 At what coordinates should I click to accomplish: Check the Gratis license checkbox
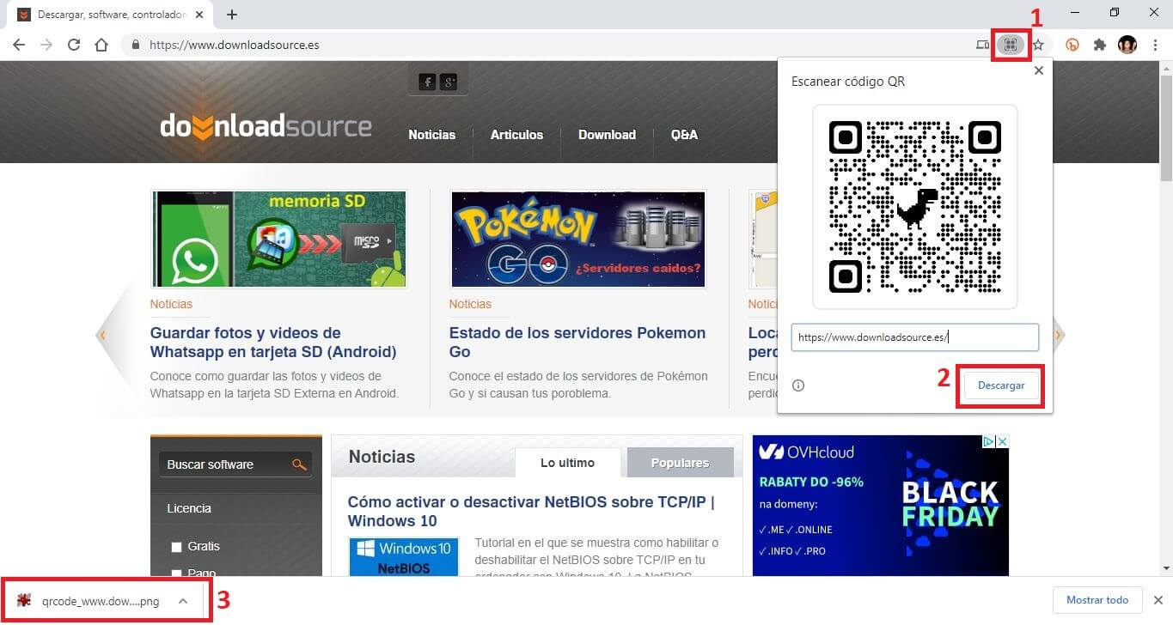click(x=177, y=547)
